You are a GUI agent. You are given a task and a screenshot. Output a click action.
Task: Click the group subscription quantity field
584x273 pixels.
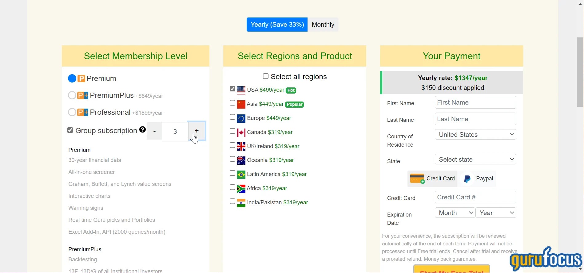click(175, 132)
